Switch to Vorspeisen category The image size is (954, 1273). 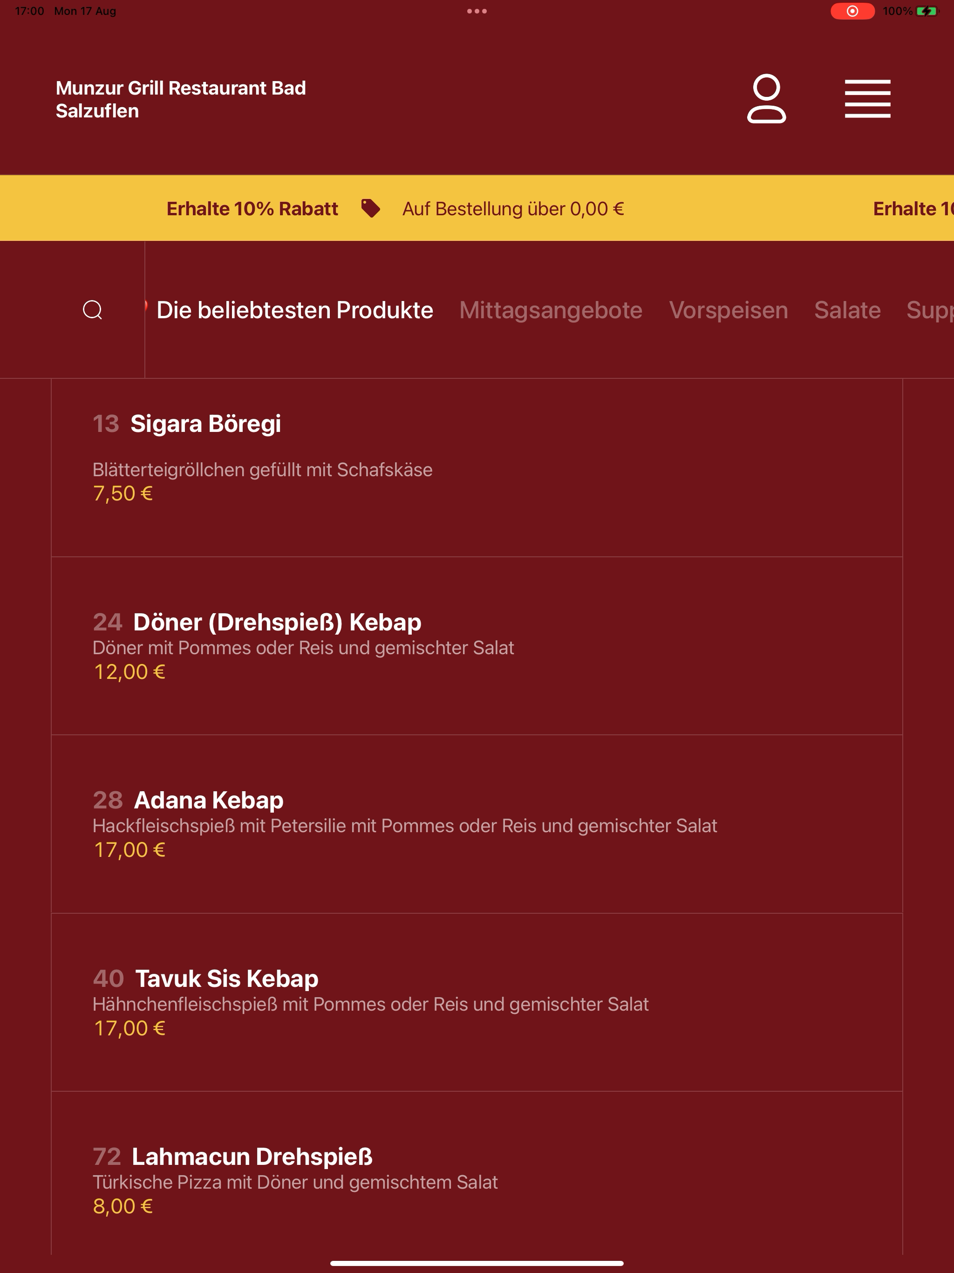tap(729, 310)
